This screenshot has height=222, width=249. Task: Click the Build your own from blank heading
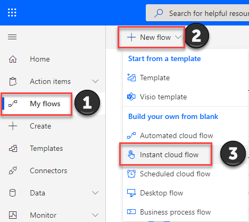pos(173,116)
